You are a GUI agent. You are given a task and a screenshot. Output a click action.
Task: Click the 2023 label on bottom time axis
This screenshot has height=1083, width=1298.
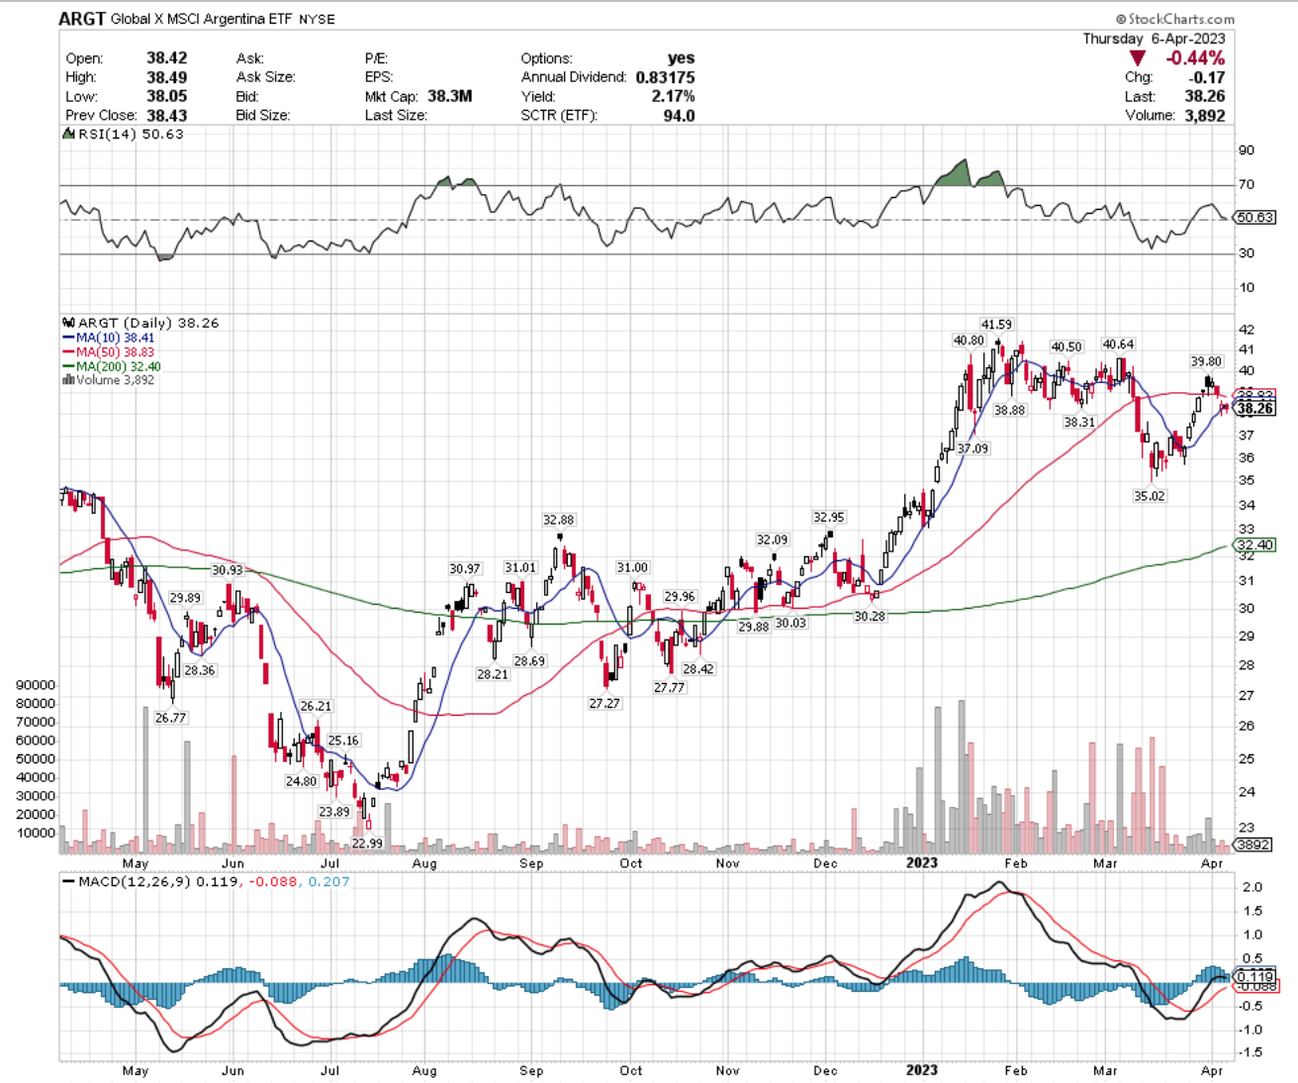tap(921, 1070)
